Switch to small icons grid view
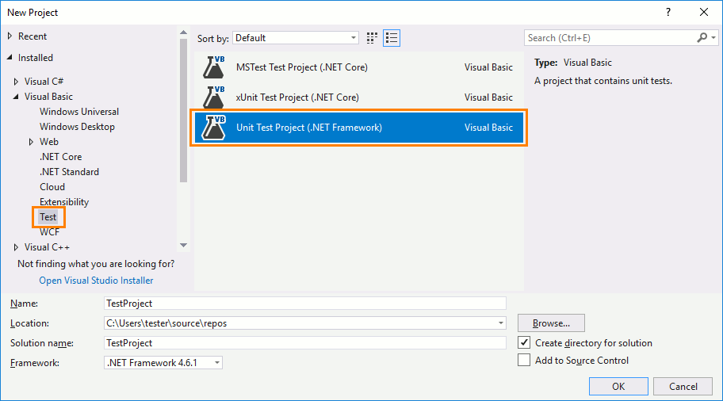The image size is (723, 401). pos(372,38)
